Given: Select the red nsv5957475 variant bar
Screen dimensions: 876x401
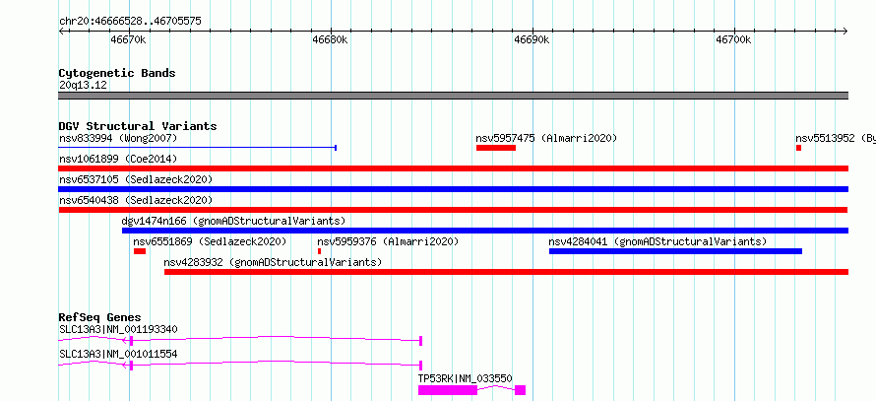Looking at the screenshot, I should pos(495,148).
